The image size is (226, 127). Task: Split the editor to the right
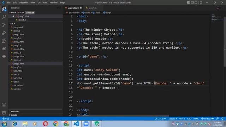coord(218,8)
